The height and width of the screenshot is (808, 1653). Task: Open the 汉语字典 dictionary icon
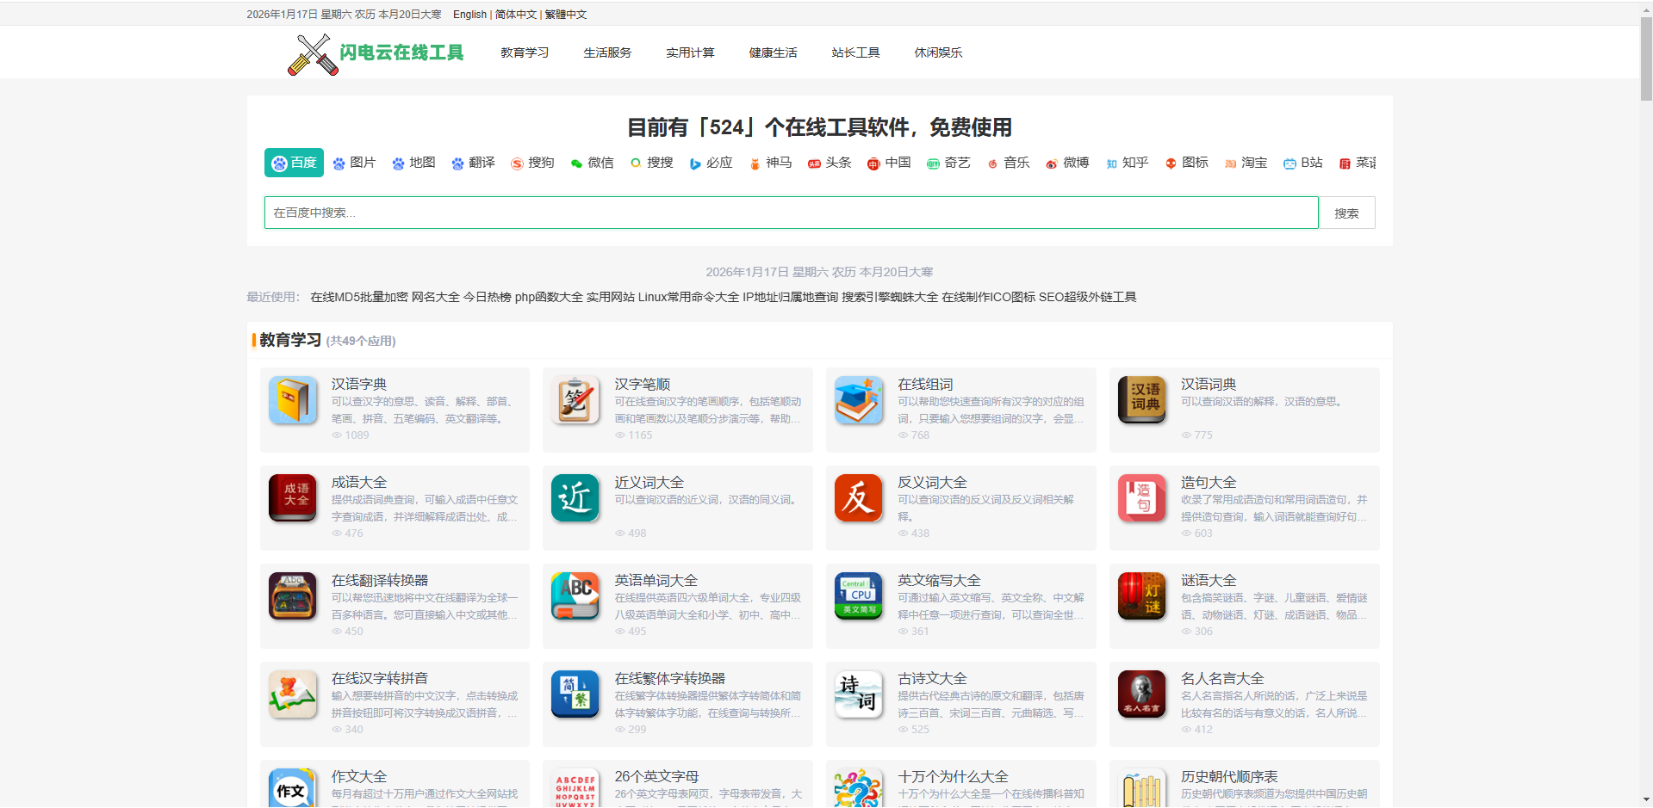pos(293,400)
